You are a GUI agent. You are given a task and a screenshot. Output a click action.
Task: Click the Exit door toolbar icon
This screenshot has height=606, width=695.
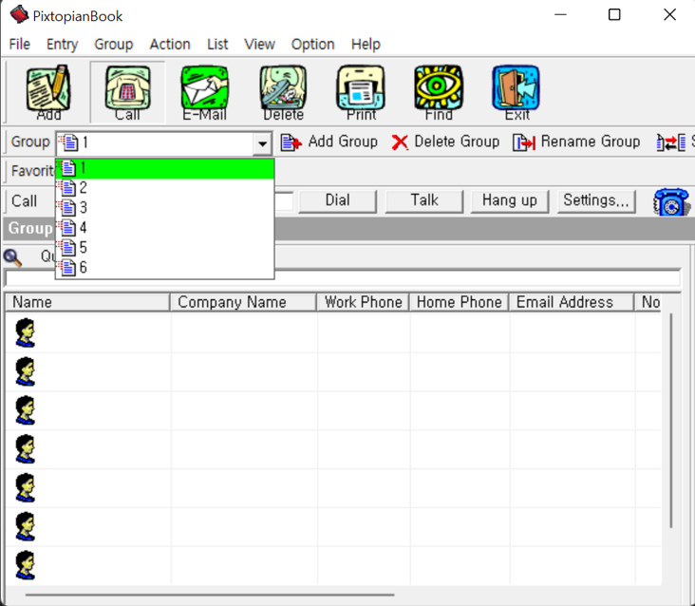click(517, 92)
